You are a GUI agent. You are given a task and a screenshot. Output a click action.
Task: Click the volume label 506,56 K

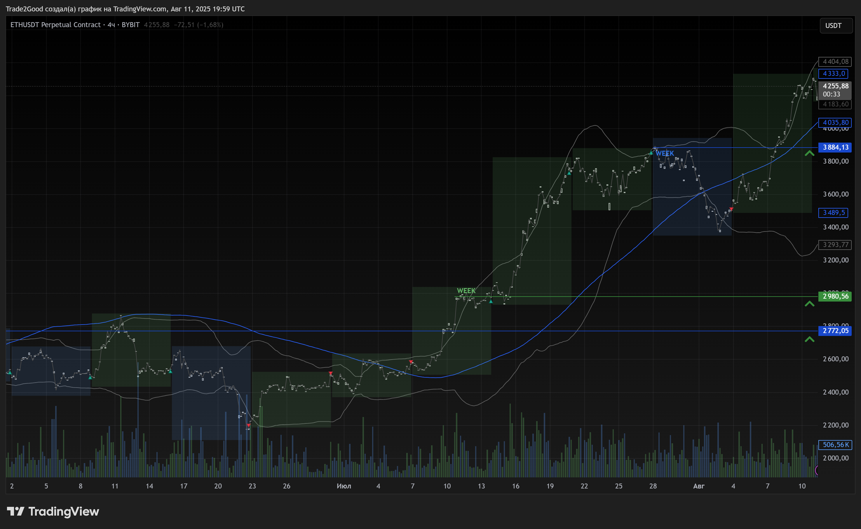(835, 445)
